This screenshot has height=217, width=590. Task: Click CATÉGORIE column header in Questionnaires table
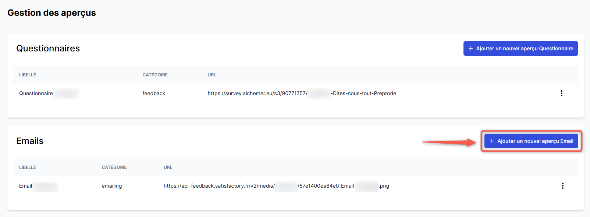point(155,75)
